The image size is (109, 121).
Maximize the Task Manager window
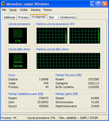point(99,4)
